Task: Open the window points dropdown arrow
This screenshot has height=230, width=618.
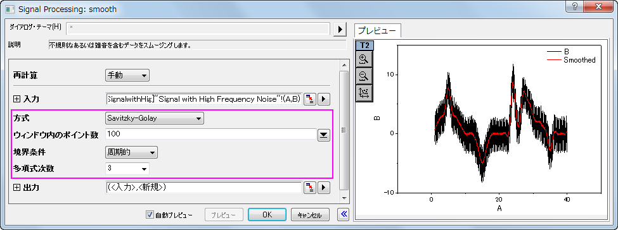Action: (323, 135)
